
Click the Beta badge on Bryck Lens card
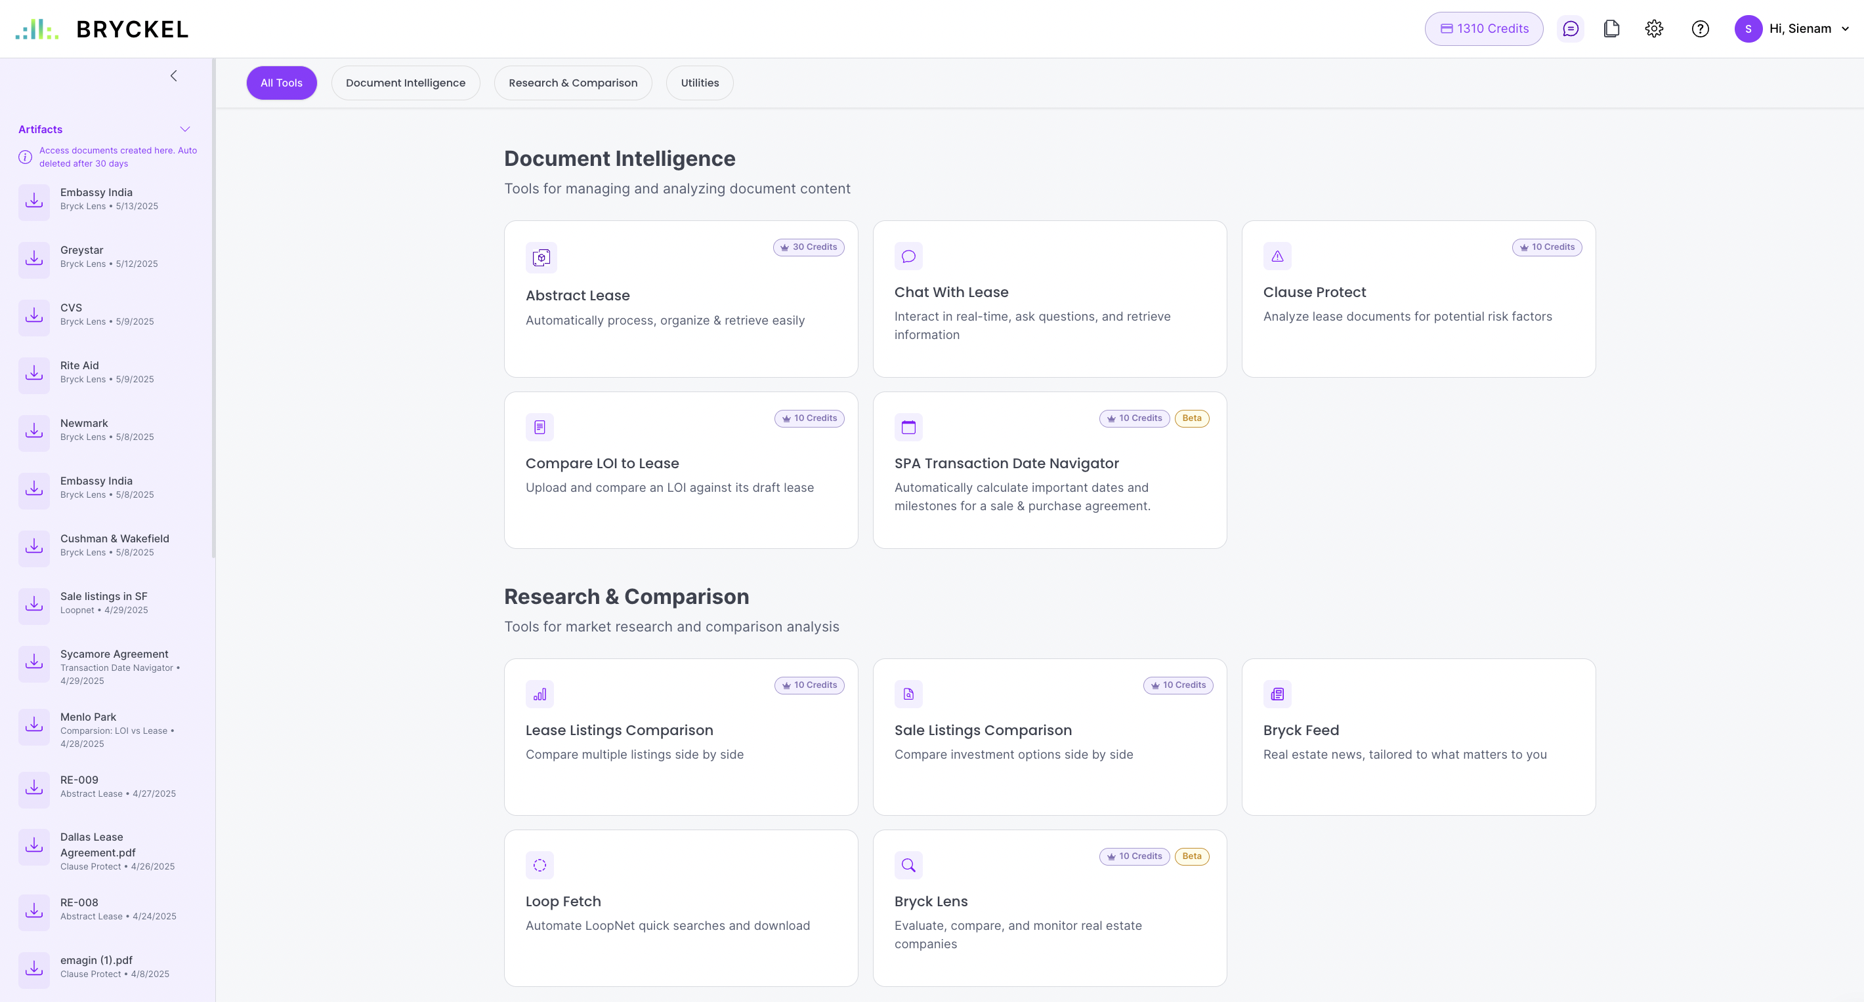tap(1191, 856)
